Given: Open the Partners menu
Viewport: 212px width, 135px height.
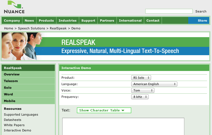Looking at the screenshot, I should coord(107,21).
